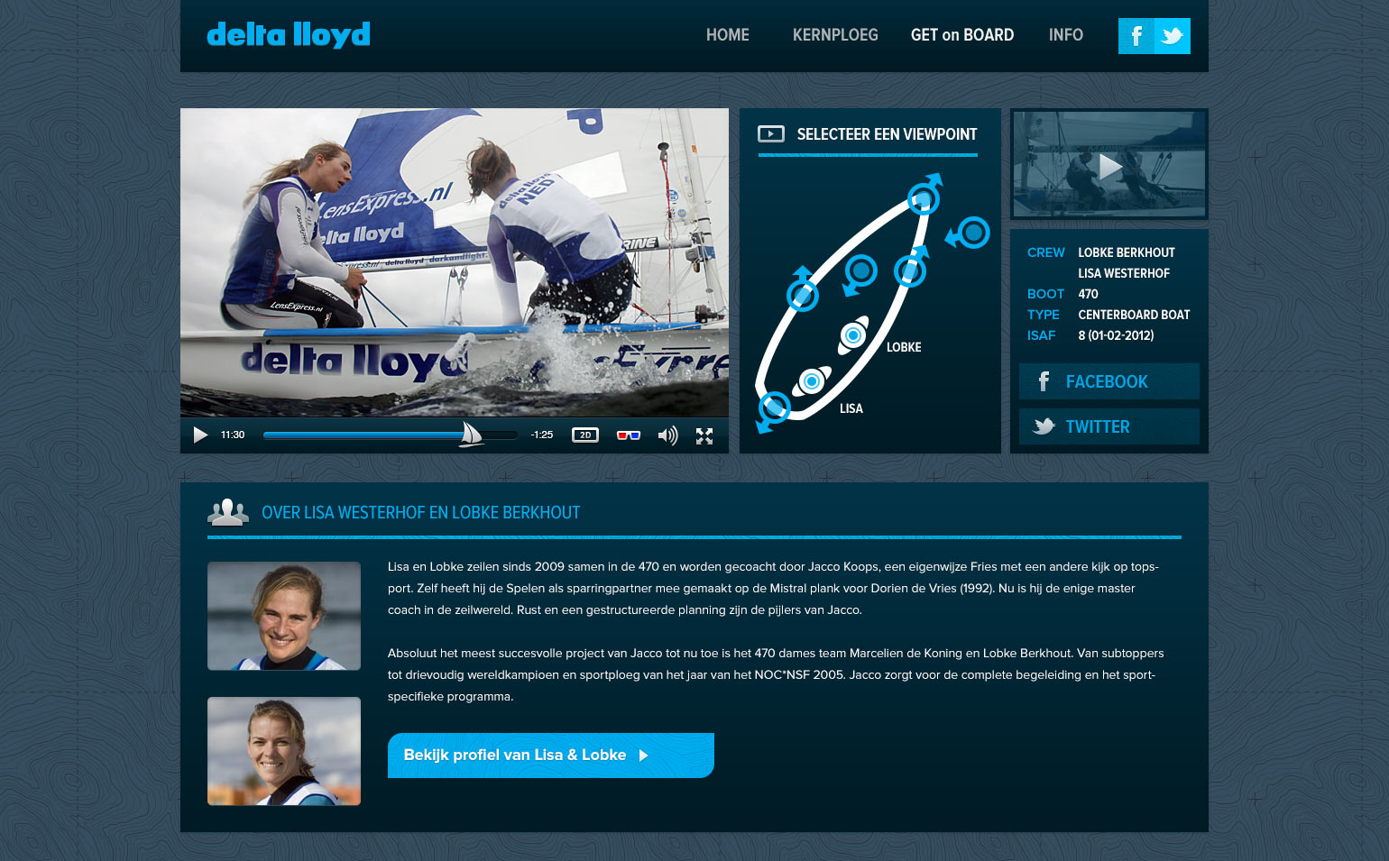Play the sailing video
This screenshot has width=1389, height=861.
200,435
